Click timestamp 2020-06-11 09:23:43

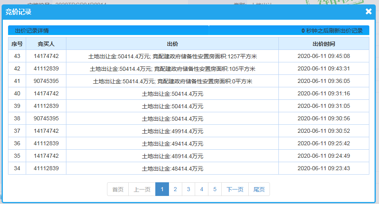point(323,169)
